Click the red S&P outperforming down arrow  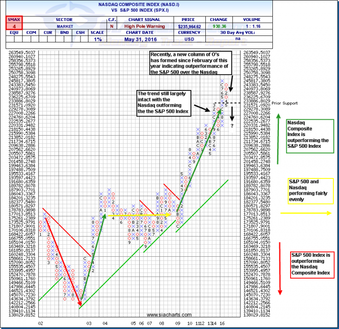coord(280,268)
